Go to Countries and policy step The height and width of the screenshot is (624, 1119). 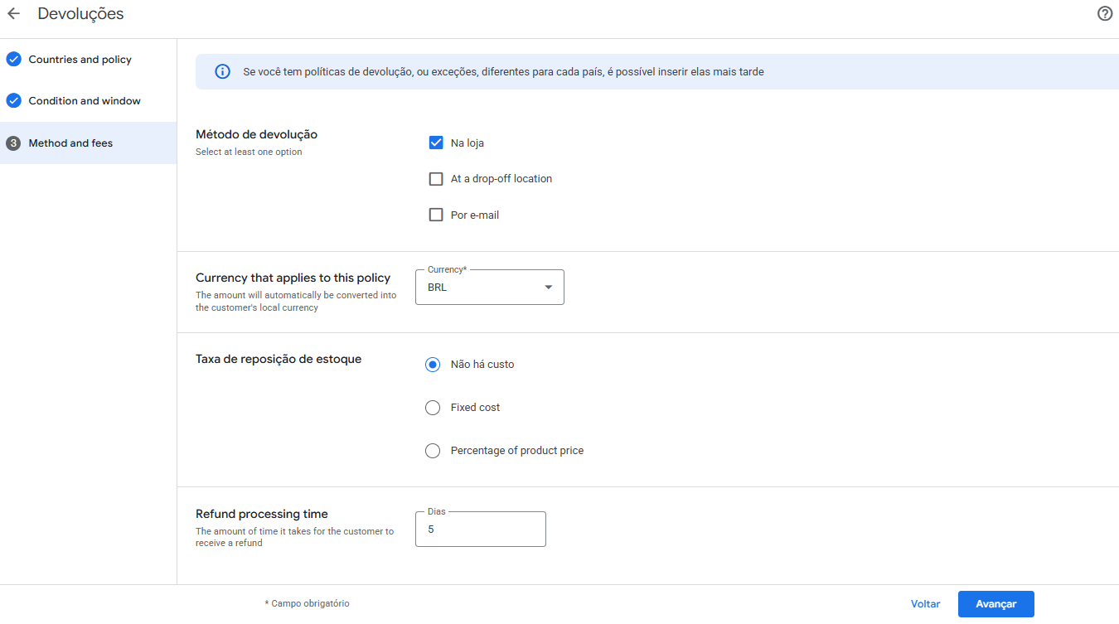click(x=80, y=60)
